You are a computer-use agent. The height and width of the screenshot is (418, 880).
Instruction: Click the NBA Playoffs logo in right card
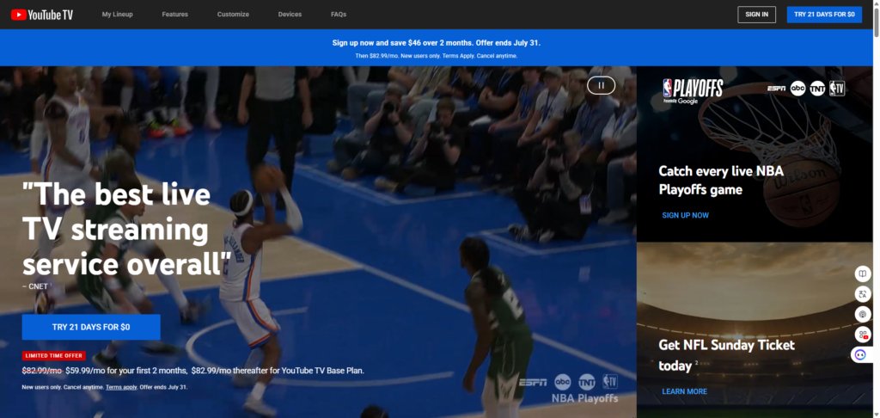[693, 91]
